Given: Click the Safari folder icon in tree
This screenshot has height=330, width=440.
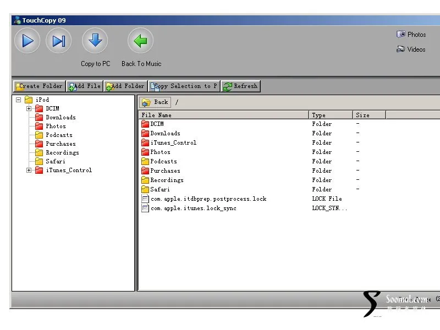Looking at the screenshot, I should tap(39, 161).
